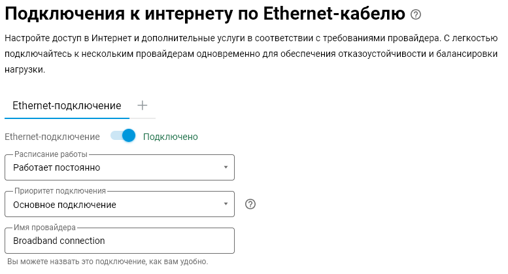Open the Расписание работы dropdown
Image resolution: width=508 pixels, height=274 pixels.
[119, 167]
